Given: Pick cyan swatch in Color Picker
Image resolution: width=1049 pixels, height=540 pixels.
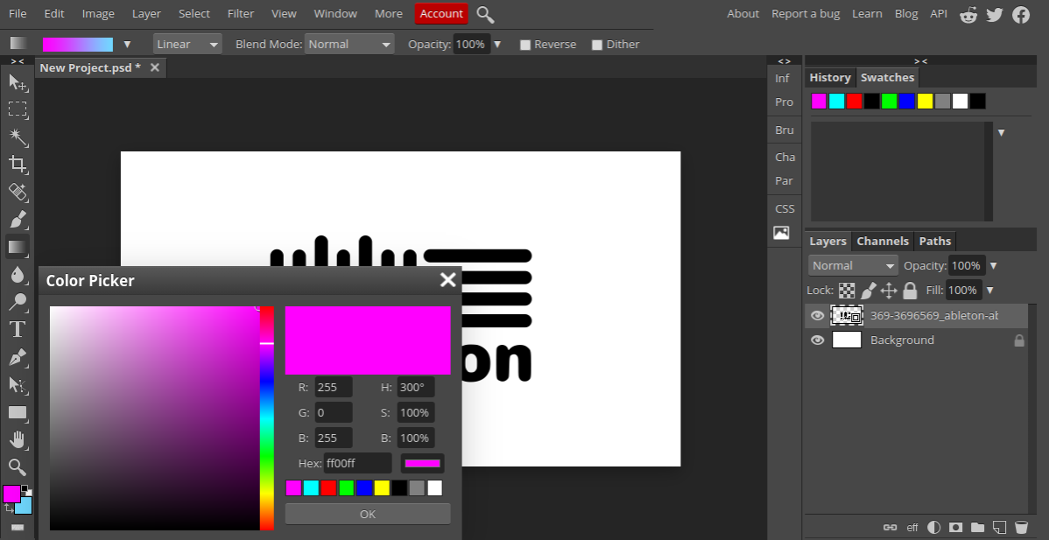Looking at the screenshot, I should [311, 487].
